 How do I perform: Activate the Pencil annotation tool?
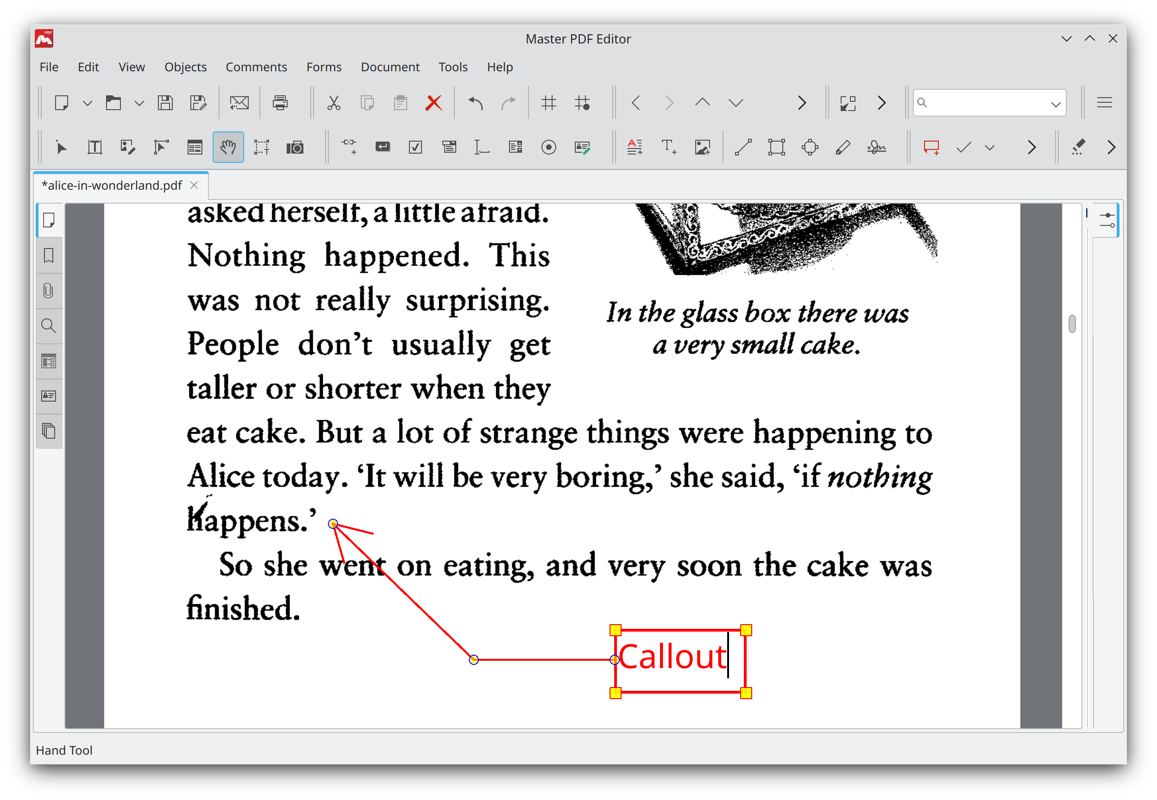pyautogui.click(x=843, y=147)
